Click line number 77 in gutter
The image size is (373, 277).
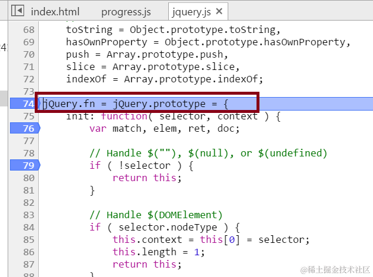[x=29, y=141]
